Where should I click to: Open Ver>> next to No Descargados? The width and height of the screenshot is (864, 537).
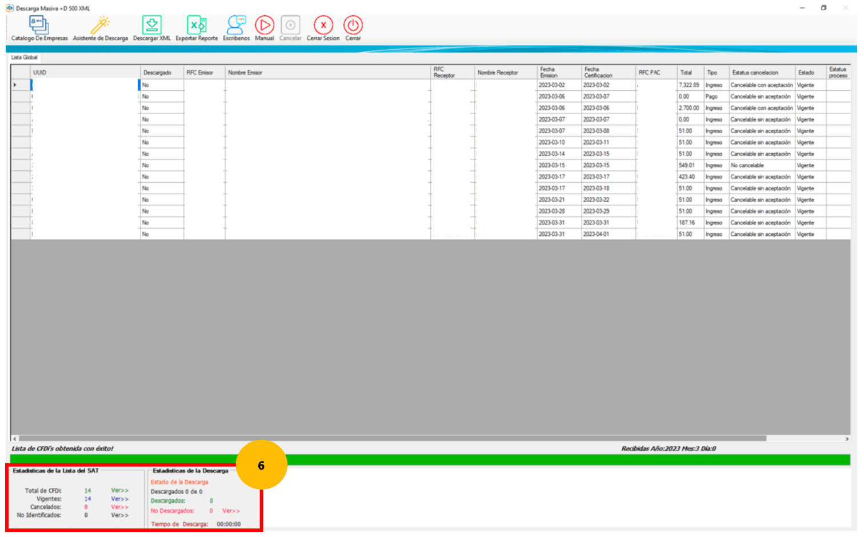coord(231,511)
